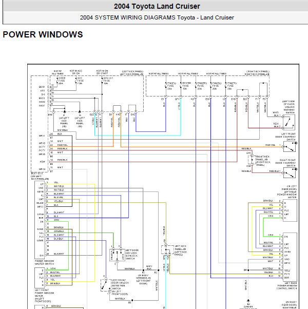Click connector label "D22" under left kick panel
Image resolution: width=308 pixels, height=309 pixels.
(x=92, y=114)
